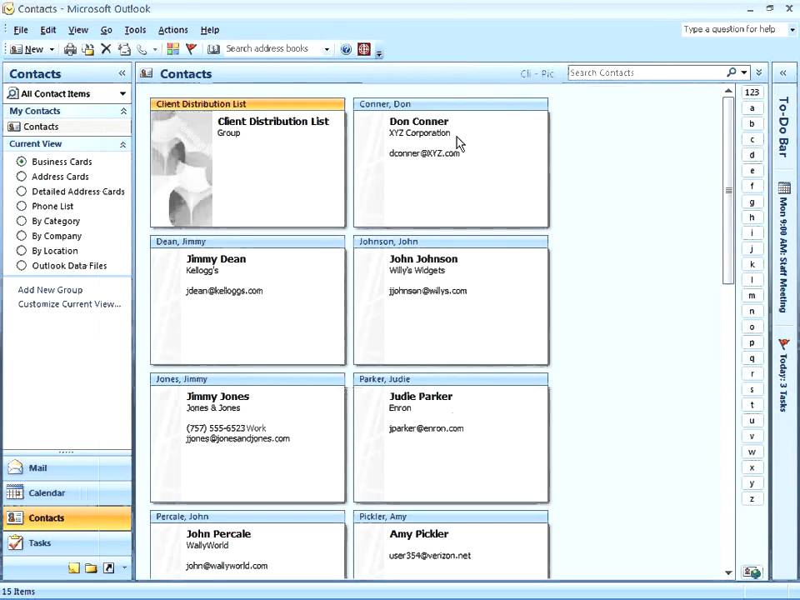Select the Outlook Data Files view
Image resolution: width=800 pixels, height=600 pixels.
point(62,265)
